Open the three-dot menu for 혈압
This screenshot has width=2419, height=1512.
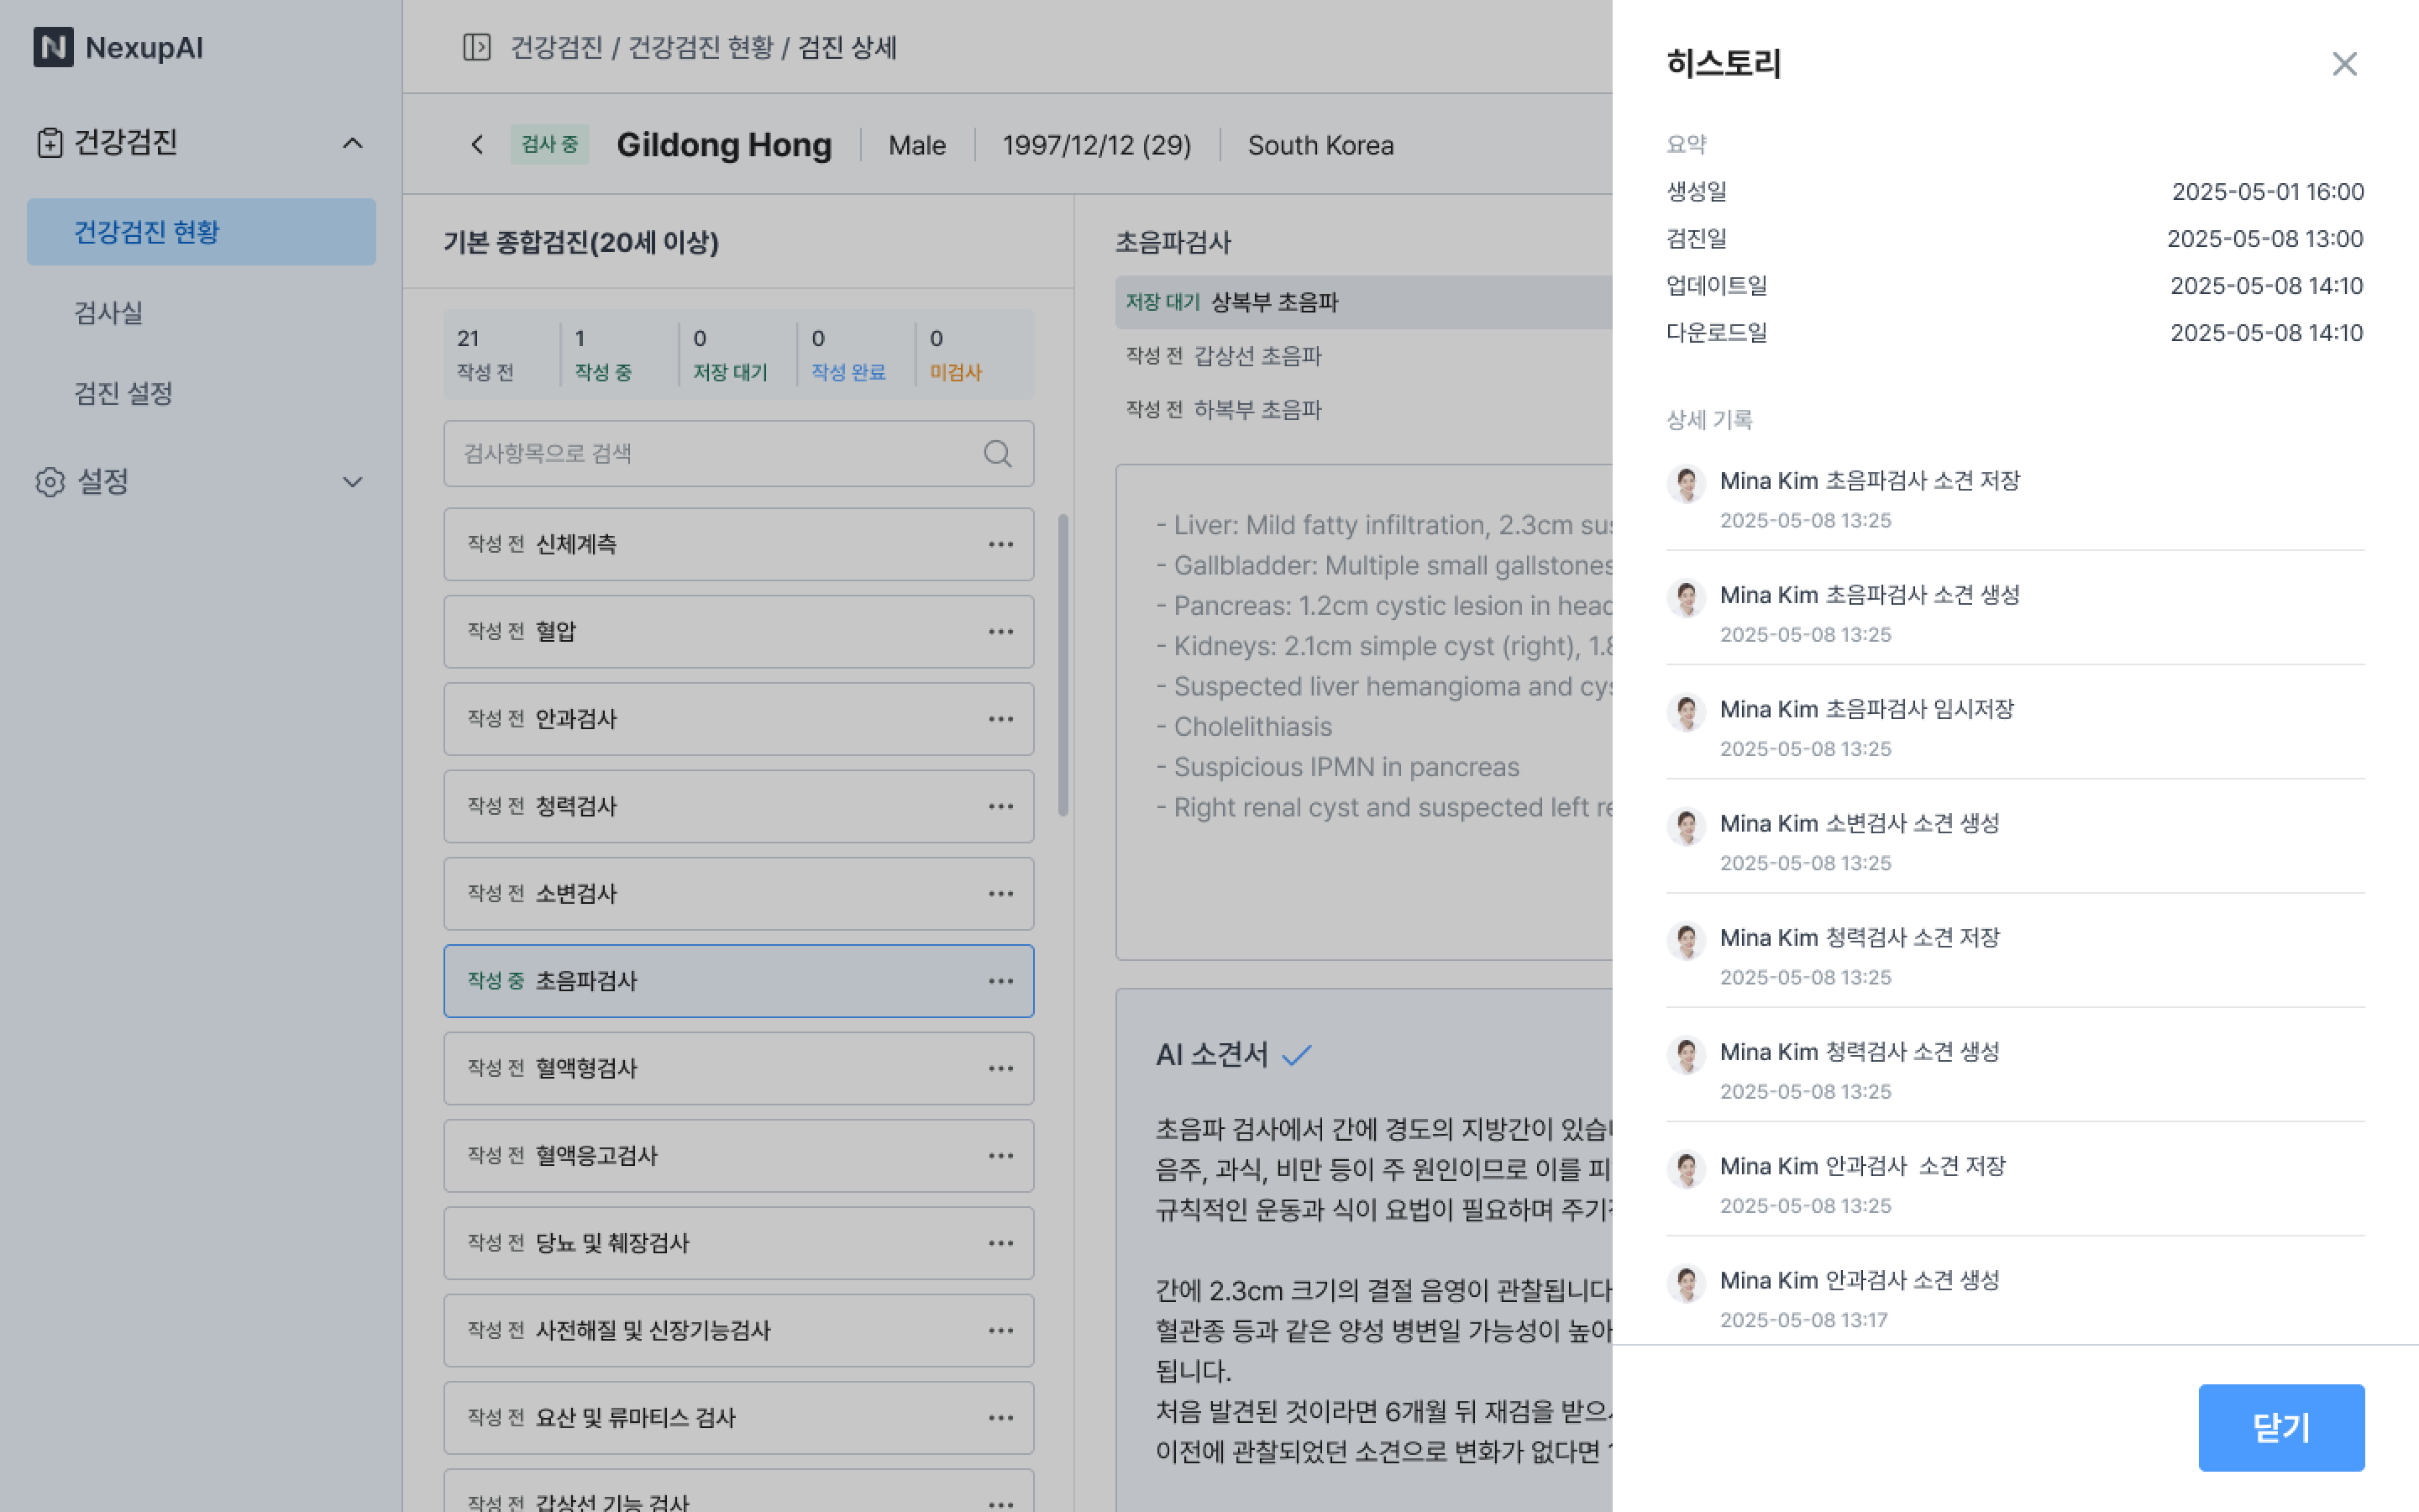(x=1000, y=632)
